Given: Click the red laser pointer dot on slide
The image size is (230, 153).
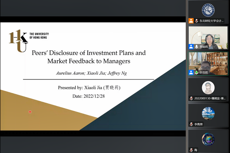Looking at the screenshot, I should (30, 112).
